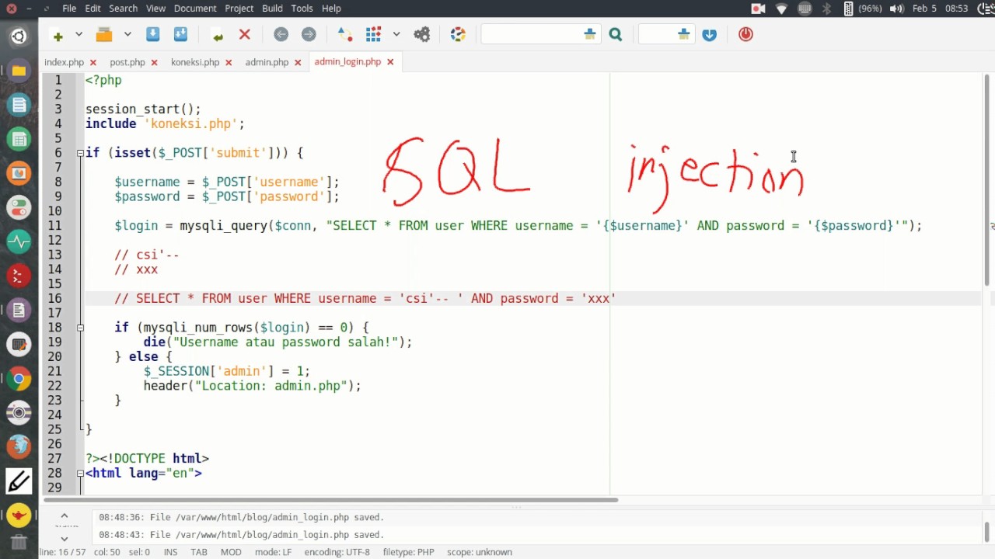Create a new file with toolbar New icon
The image size is (995, 559).
point(58,35)
